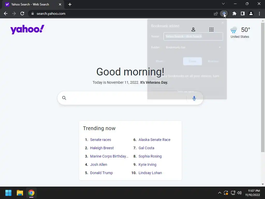
Task: Start voice search with the microphone
Action: 194,98
